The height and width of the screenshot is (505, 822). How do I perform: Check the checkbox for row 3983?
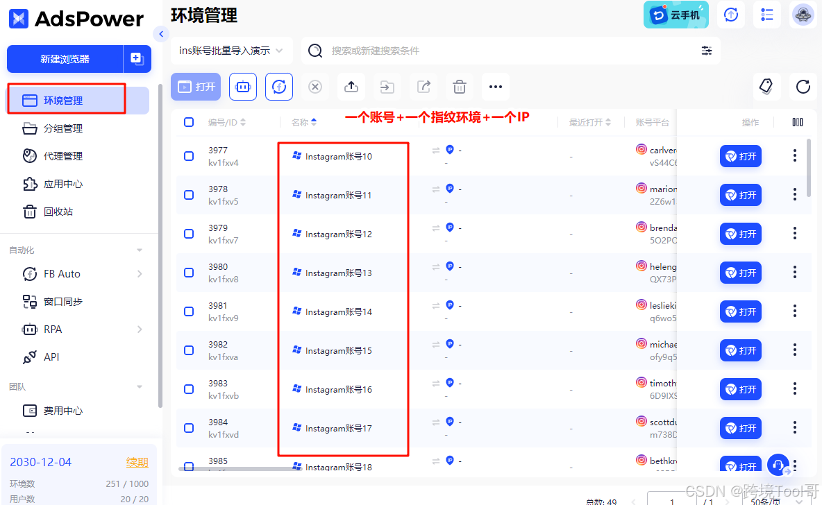coord(189,388)
